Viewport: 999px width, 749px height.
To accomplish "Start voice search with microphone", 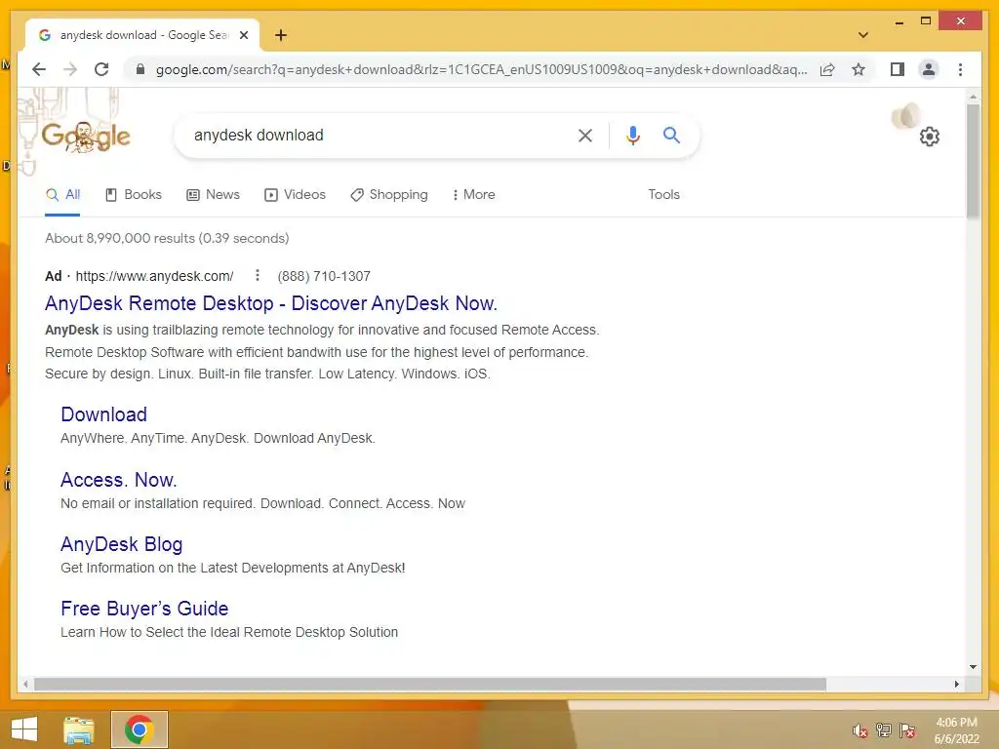I will [632, 135].
